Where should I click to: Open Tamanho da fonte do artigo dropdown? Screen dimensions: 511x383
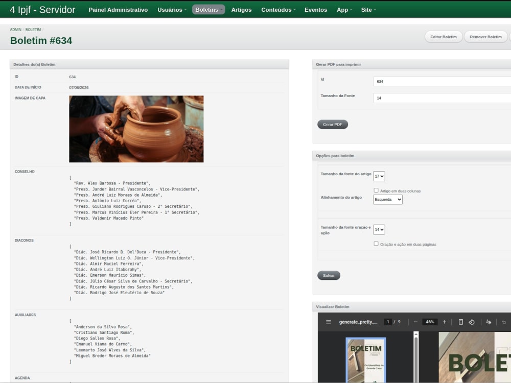pos(379,176)
